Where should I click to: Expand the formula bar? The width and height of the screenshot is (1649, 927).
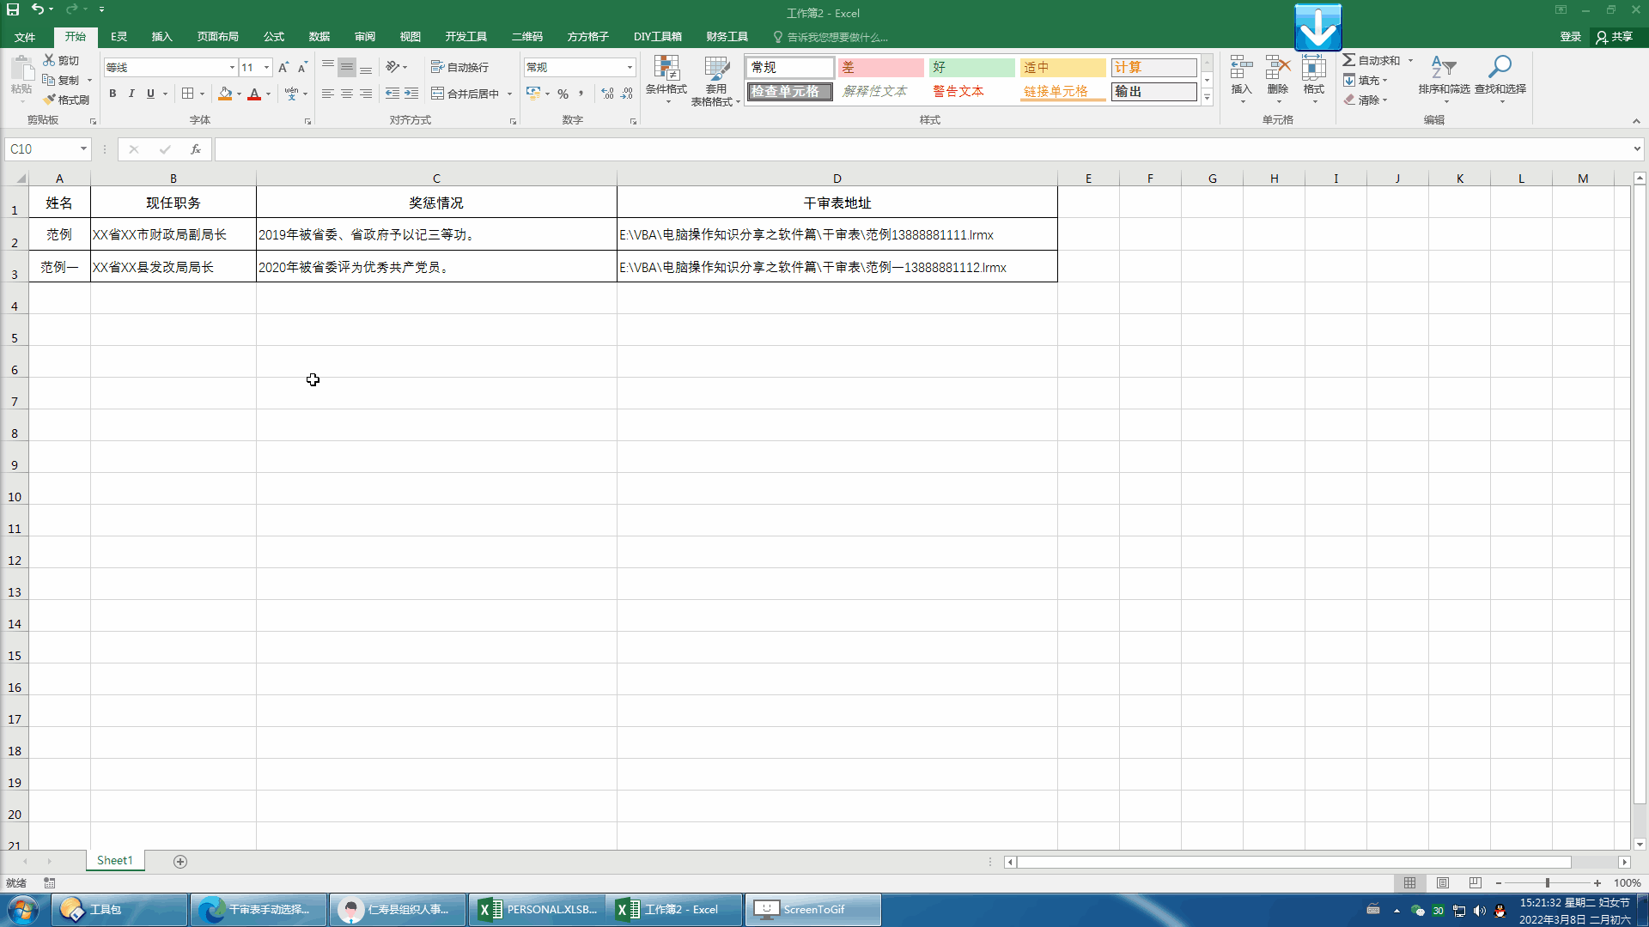(1637, 148)
